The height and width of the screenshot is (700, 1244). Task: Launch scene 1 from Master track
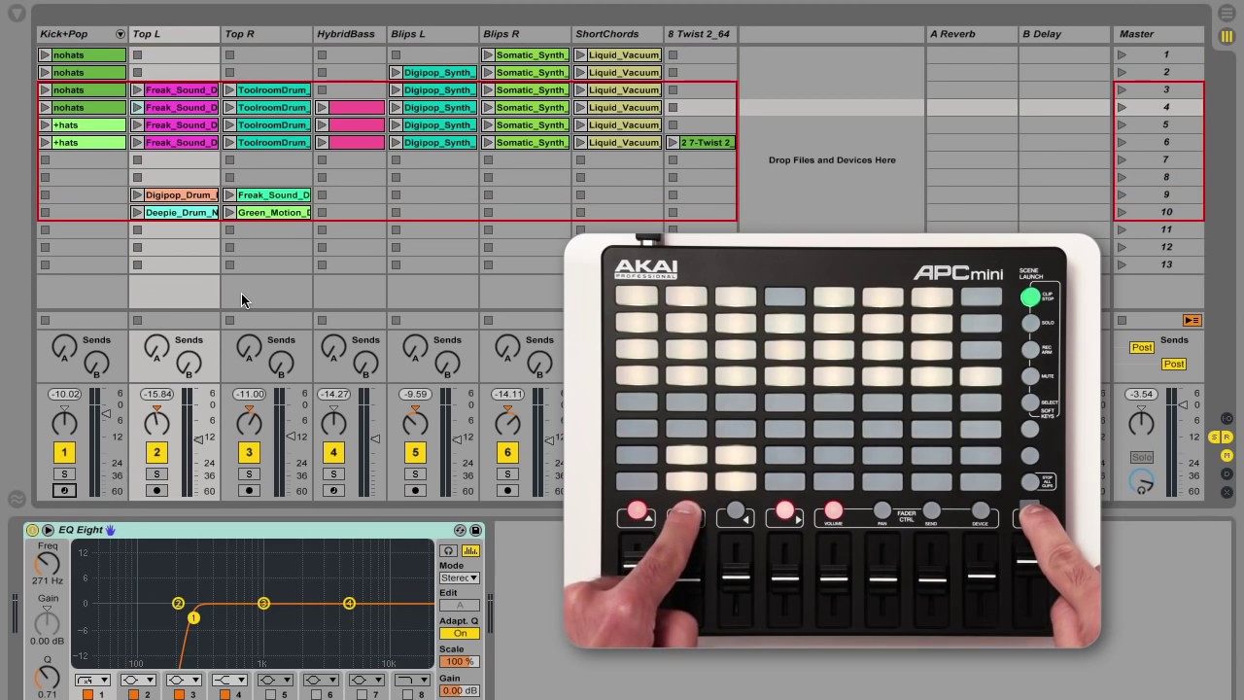(x=1122, y=55)
